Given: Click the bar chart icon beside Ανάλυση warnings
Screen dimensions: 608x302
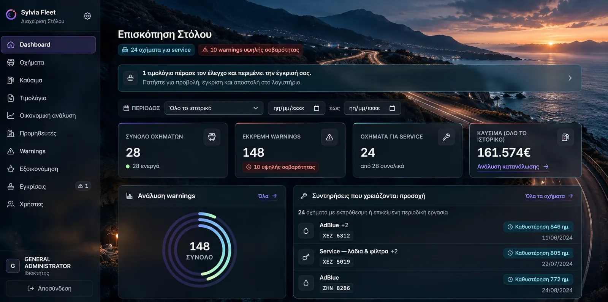Looking at the screenshot, I should coord(130,196).
